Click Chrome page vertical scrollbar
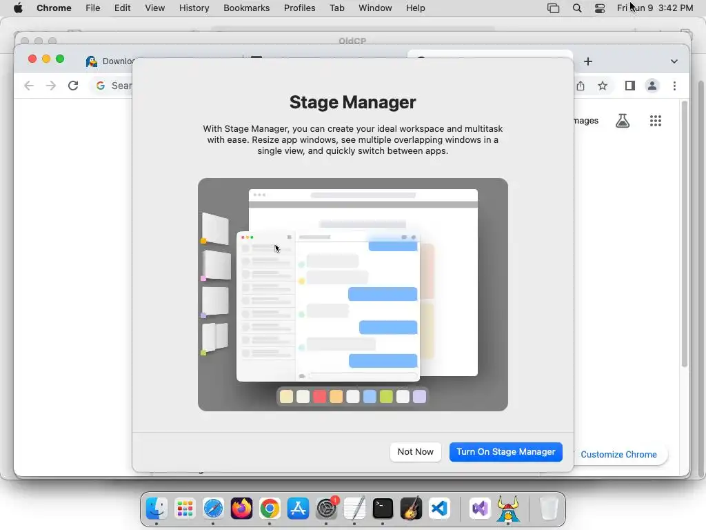706x530 pixels. (685, 235)
